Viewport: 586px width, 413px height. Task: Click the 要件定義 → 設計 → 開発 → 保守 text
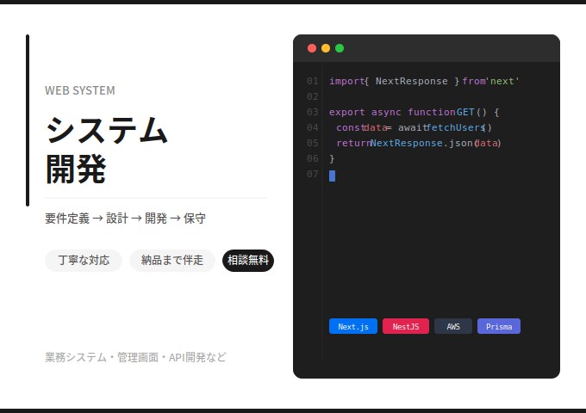[125, 219]
